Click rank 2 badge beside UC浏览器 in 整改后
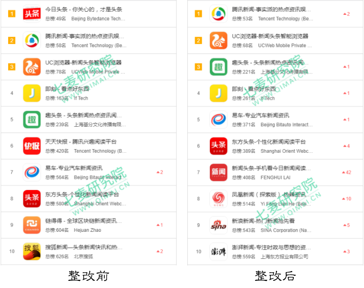The width and height of the screenshot is (364, 288). tap(198, 40)
